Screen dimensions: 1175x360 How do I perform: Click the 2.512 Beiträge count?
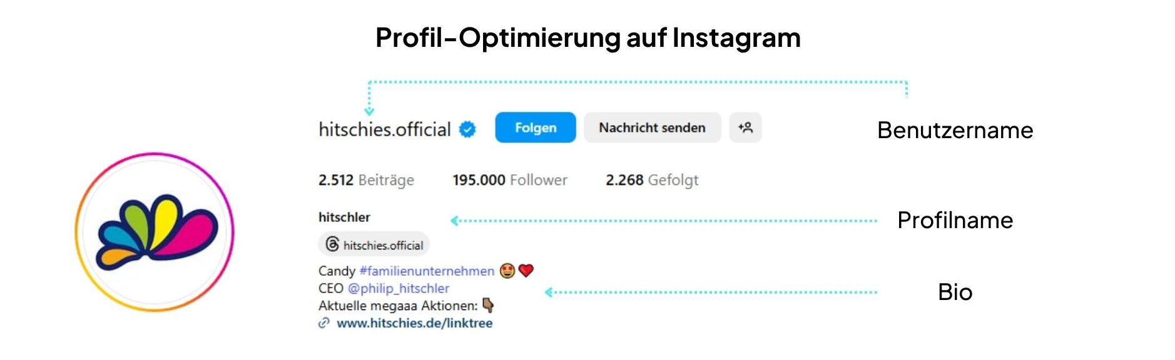pos(366,180)
